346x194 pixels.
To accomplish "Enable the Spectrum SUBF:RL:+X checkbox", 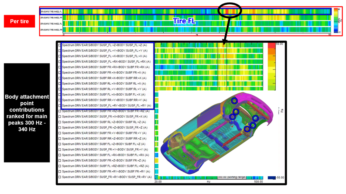I will pos(59,83).
